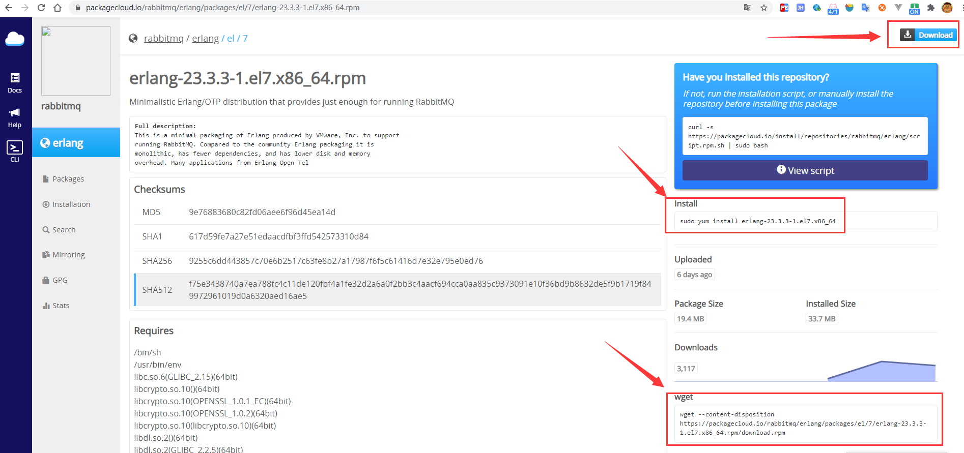Image resolution: width=964 pixels, height=453 pixels.
Task: Open Packages in repository menu
Action: 64,179
